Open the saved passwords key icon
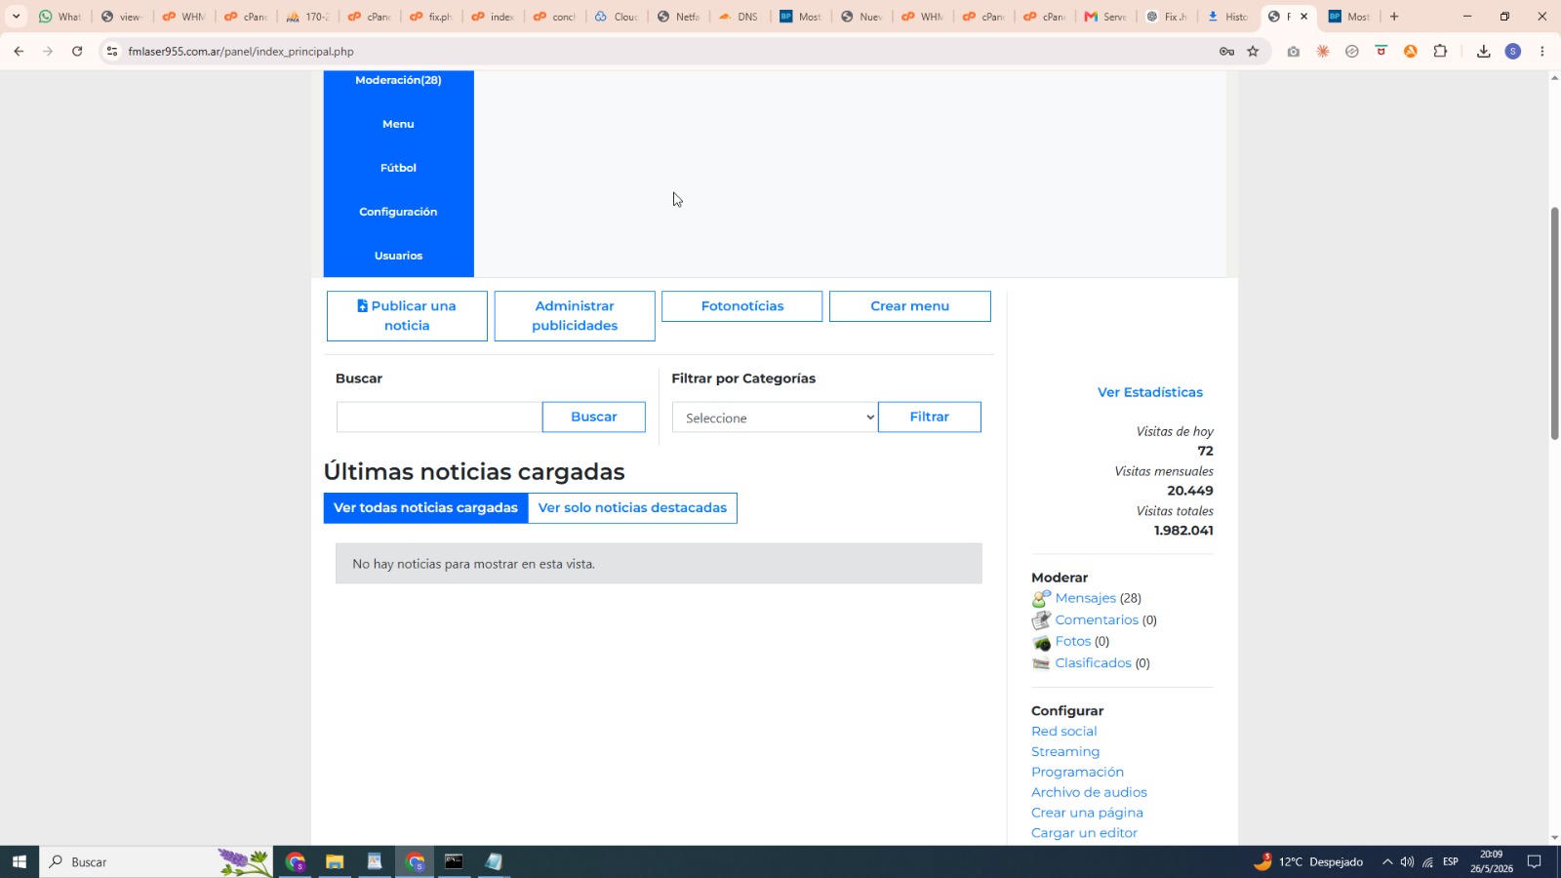The width and height of the screenshot is (1561, 878). click(1226, 52)
